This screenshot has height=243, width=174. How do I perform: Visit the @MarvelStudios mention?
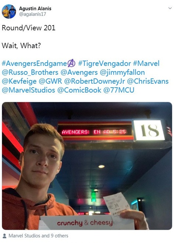28,90
